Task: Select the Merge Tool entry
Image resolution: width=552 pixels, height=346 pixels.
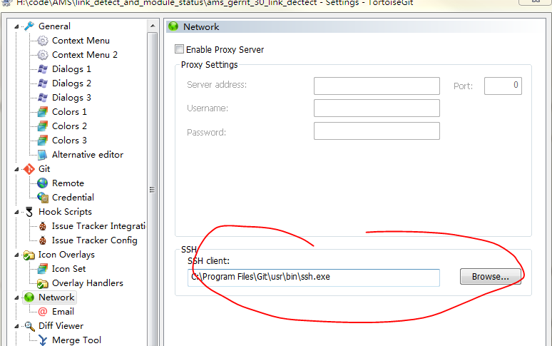Action: 76,340
